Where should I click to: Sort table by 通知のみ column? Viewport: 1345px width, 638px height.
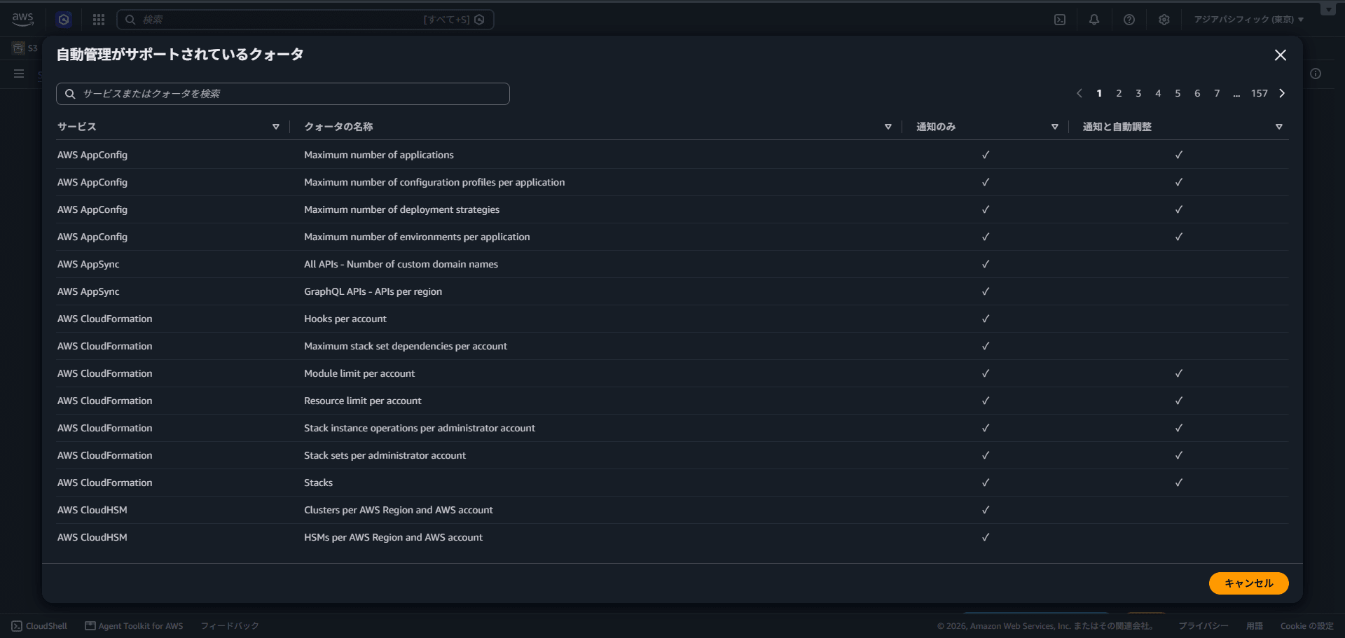click(1055, 127)
